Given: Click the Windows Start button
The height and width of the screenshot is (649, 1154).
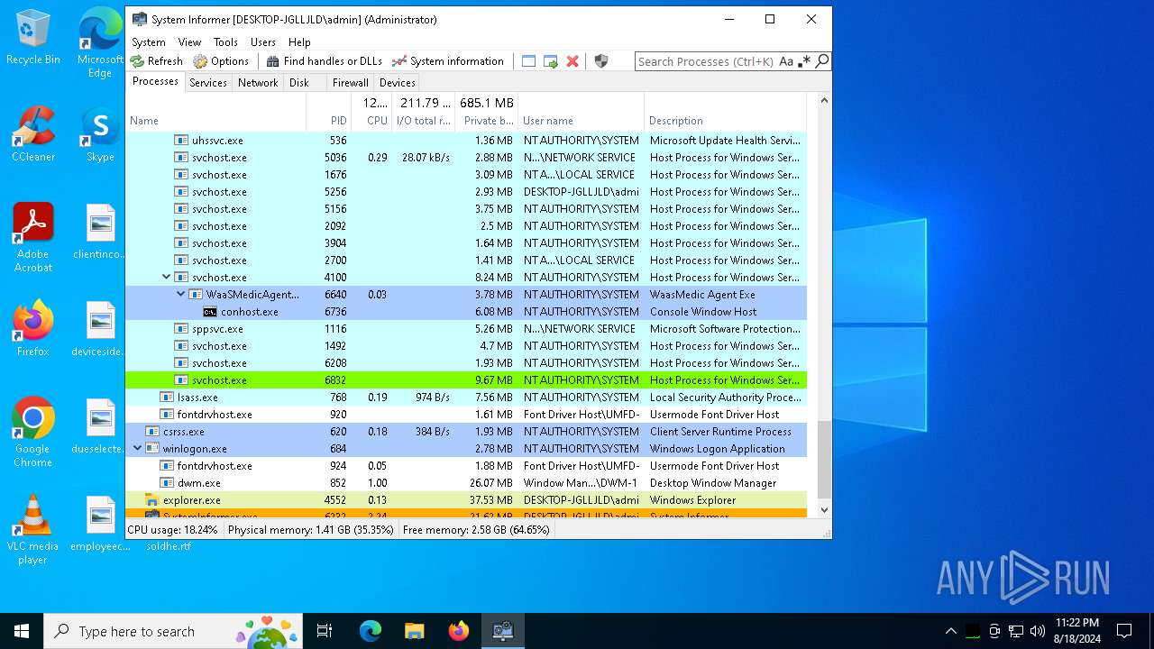Looking at the screenshot, I should point(22,631).
